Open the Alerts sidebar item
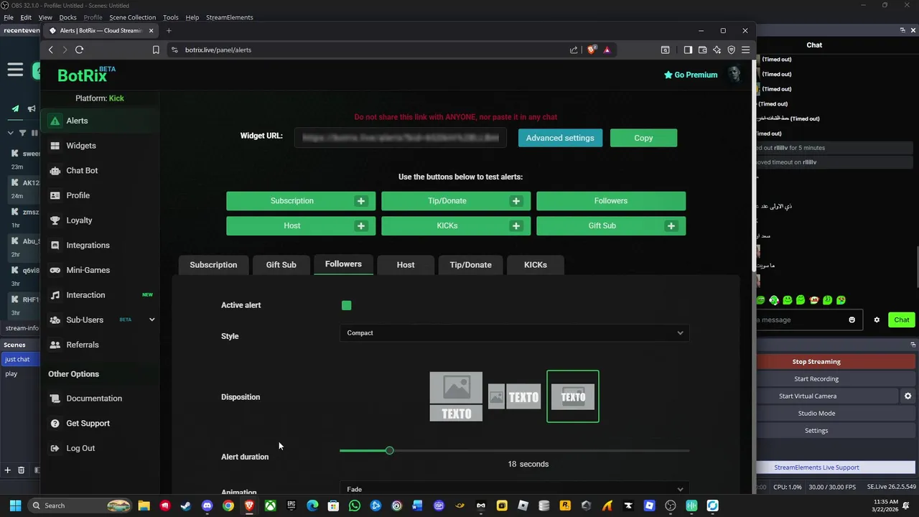Viewport: 919px width, 517px height. (101, 121)
